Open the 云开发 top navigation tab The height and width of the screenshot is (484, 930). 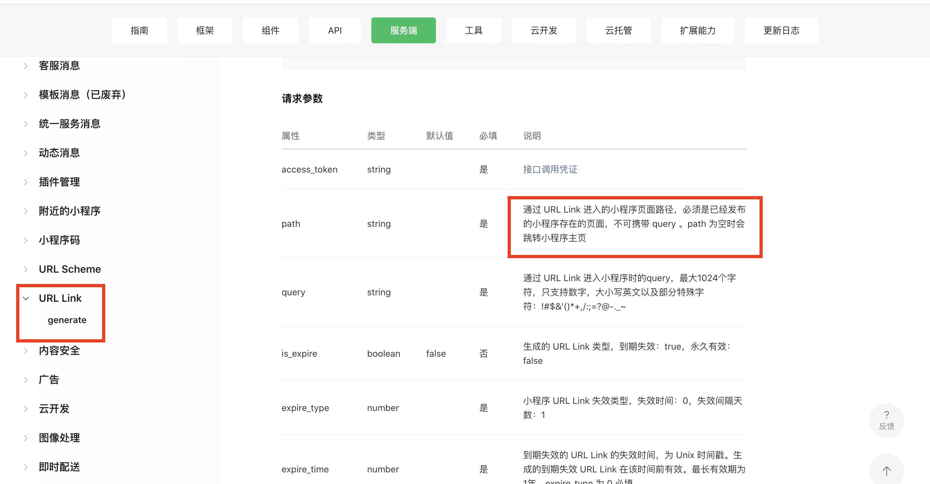click(544, 30)
